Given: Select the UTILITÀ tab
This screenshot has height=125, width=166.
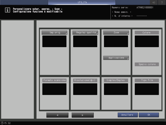Looking at the screenshot, I should point(82,2).
